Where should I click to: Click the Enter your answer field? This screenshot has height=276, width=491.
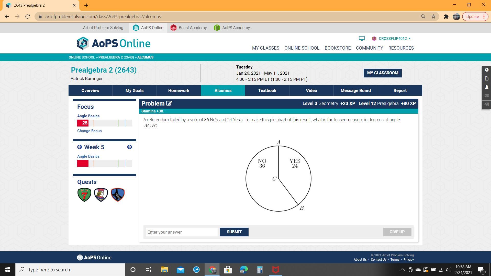(x=181, y=232)
